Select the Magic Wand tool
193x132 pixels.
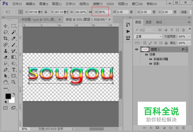14,32
